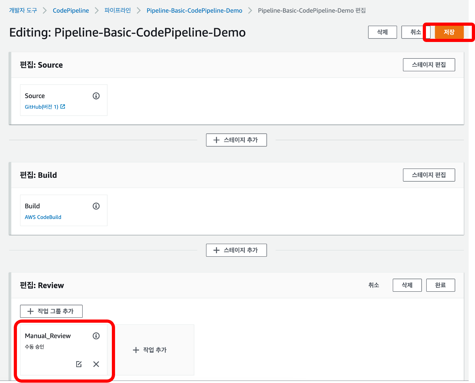The image size is (475, 383).
Task: Click the 편집: Build stage heading
Action: [x=38, y=175]
